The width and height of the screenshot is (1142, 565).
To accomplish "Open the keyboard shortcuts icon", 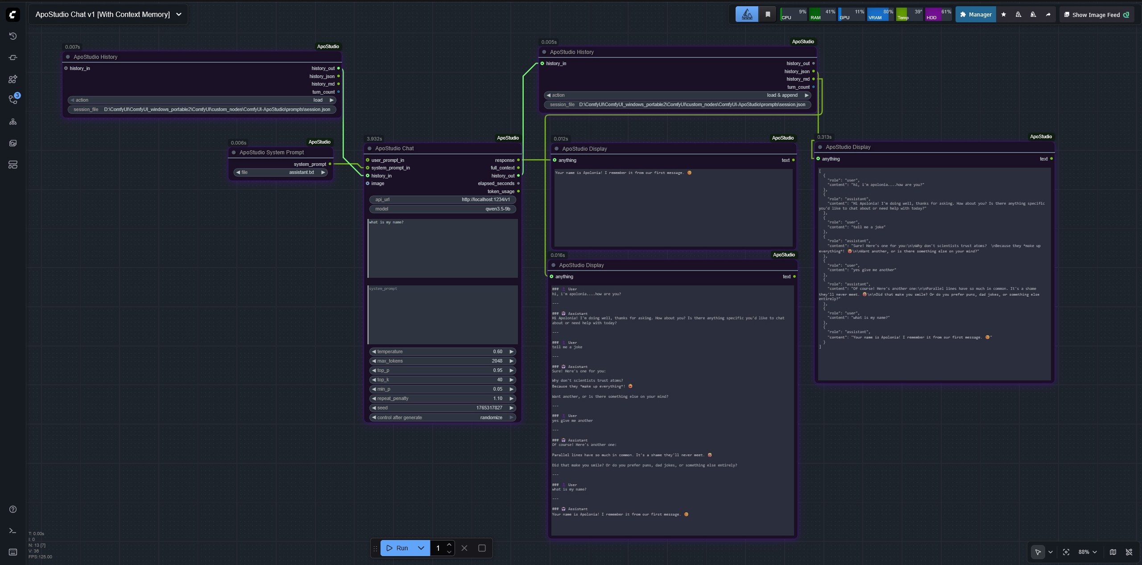I will tap(13, 552).
